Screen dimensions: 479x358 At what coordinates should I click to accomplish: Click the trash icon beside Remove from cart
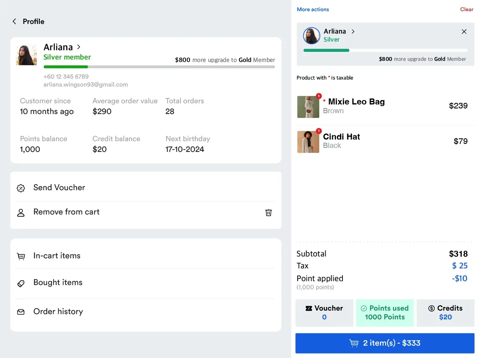point(268,212)
